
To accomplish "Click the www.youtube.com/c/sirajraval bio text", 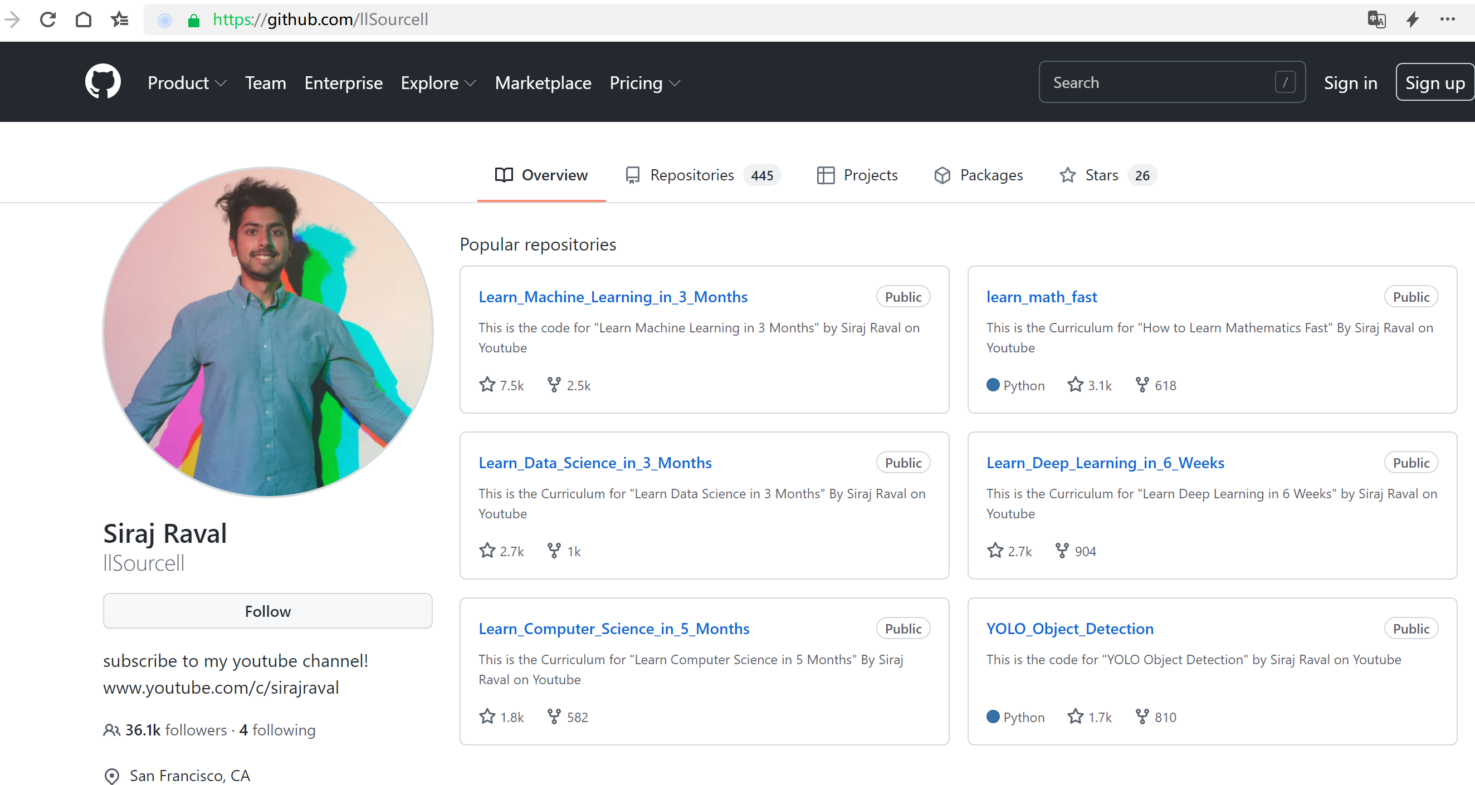I will (x=221, y=687).
